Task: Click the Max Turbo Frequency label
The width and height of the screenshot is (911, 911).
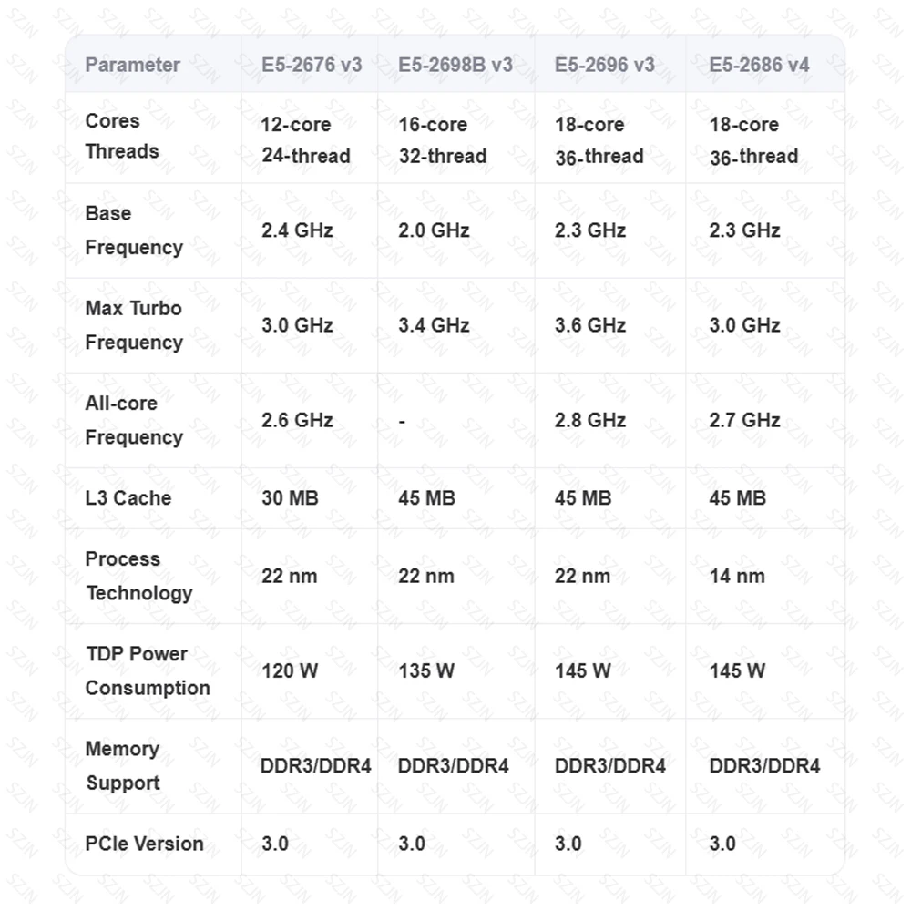Action: pyautogui.click(x=133, y=325)
